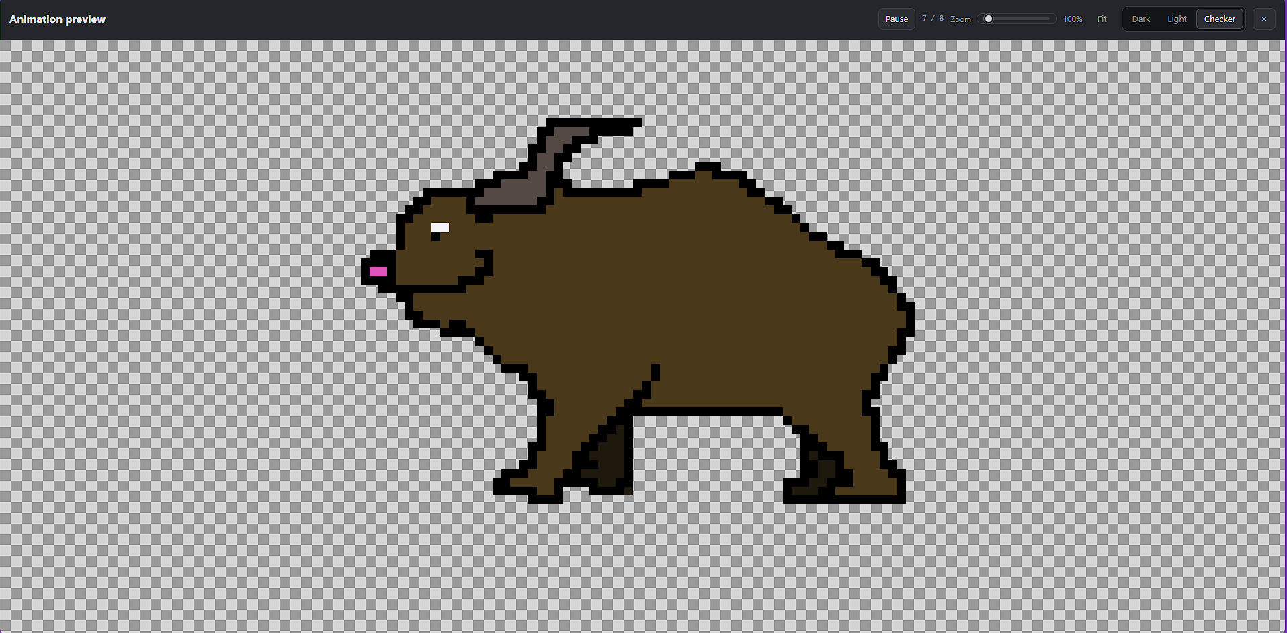Close the animation preview window

1264,19
